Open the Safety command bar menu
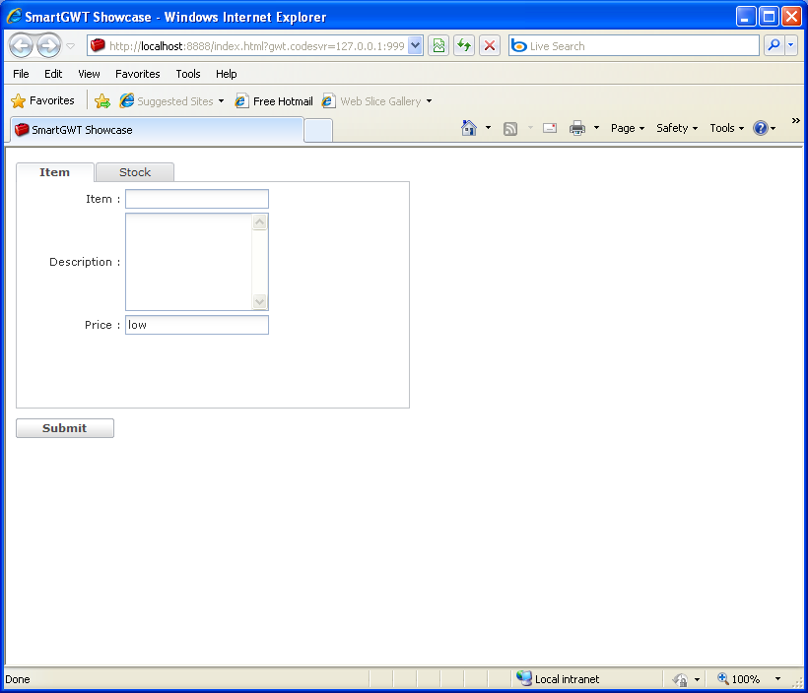This screenshot has width=808, height=693. pyautogui.click(x=677, y=128)
